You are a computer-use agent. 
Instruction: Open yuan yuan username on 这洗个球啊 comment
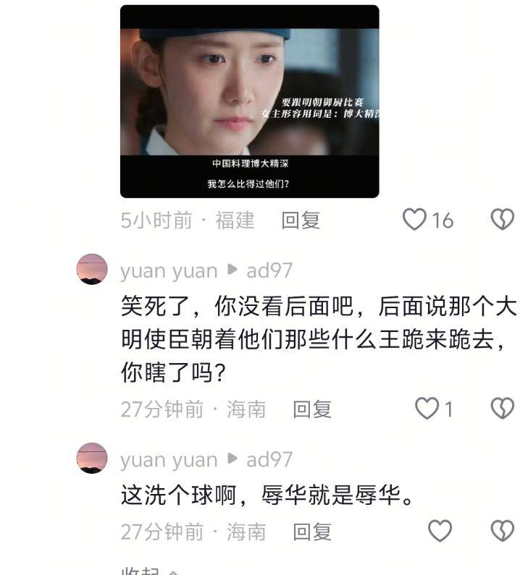pyautogui.click(x=169, y=460)
